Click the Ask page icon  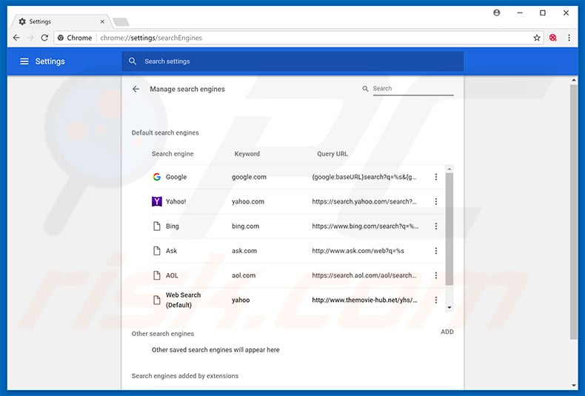pyautogui.click(x=157, y=251)
